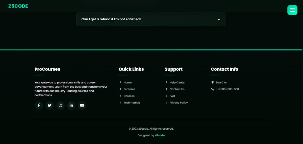Open the Twitter social icon
This screenshot has width=303, height=144.
tap(49, 105)
